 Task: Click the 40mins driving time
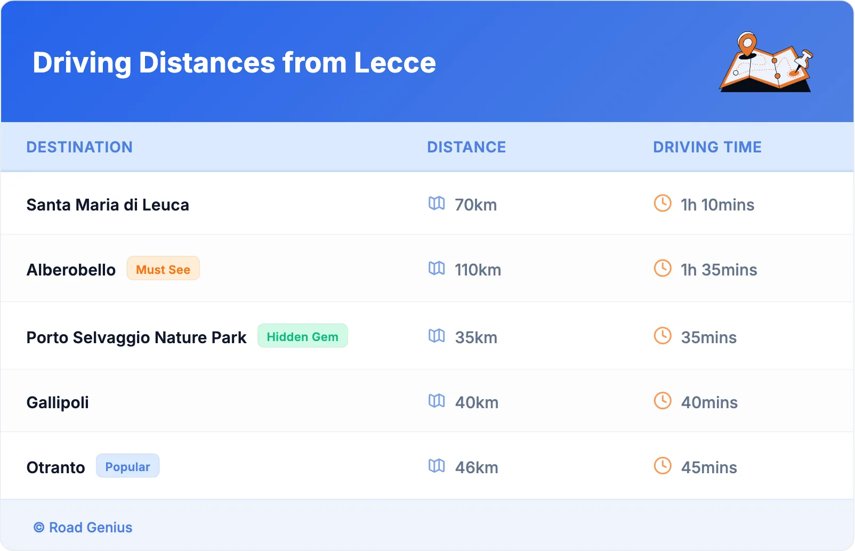point(709,402)
